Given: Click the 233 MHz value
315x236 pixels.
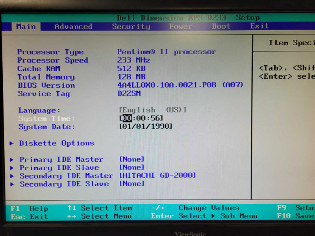Looking at the screenshot, I should pyautogui.click(x=133, y=60).
